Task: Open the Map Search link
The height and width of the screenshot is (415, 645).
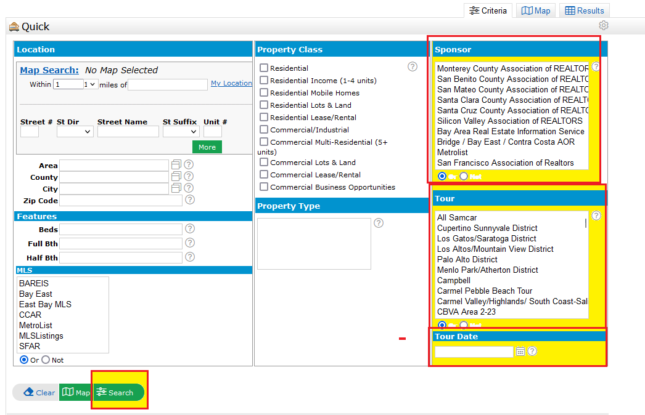Action: point(49,70)
